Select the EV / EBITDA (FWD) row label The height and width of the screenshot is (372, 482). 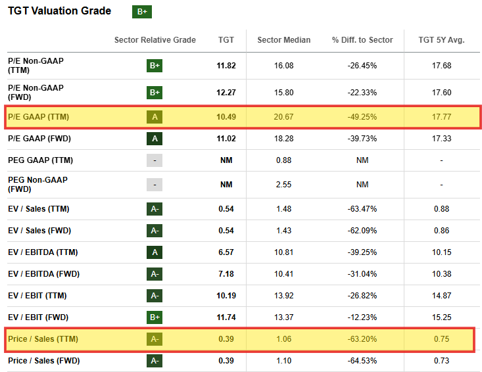click(43, 274)
